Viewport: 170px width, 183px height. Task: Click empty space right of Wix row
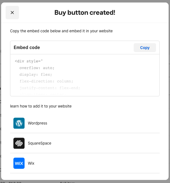112,163
